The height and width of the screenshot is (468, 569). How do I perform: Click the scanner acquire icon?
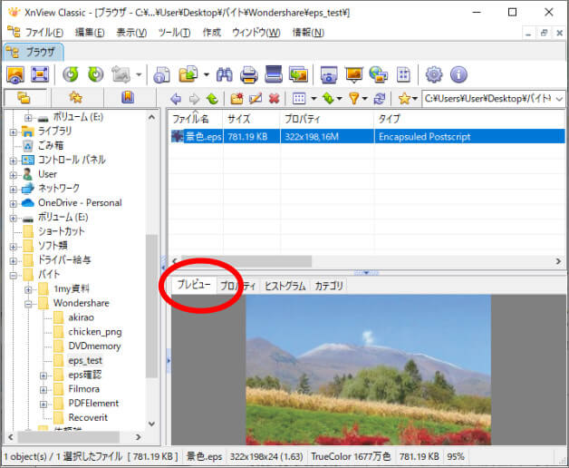(x=274, y=74)
